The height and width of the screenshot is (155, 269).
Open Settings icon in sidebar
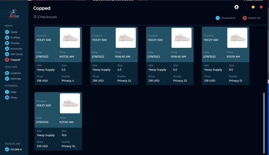(7, 79)
